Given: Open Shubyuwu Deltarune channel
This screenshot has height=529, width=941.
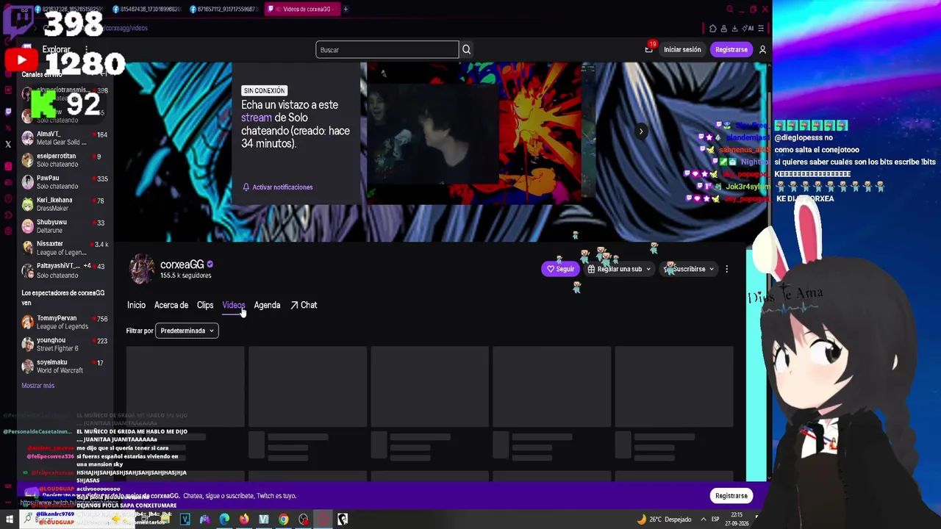Looking at the screenshot, I should [x=65, y=226].
